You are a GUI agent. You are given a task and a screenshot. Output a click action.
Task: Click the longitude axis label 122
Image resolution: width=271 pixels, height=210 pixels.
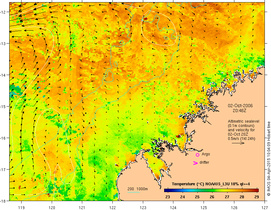point(112,208)
